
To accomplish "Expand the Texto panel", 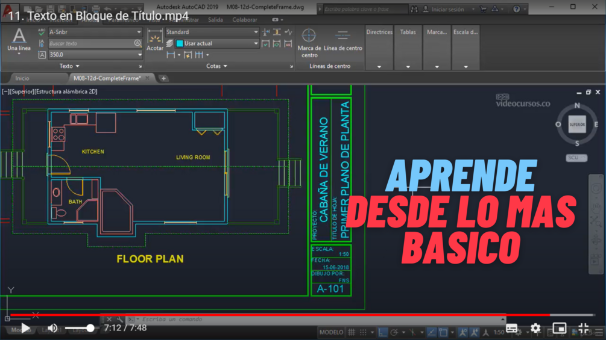I will 69,66.
